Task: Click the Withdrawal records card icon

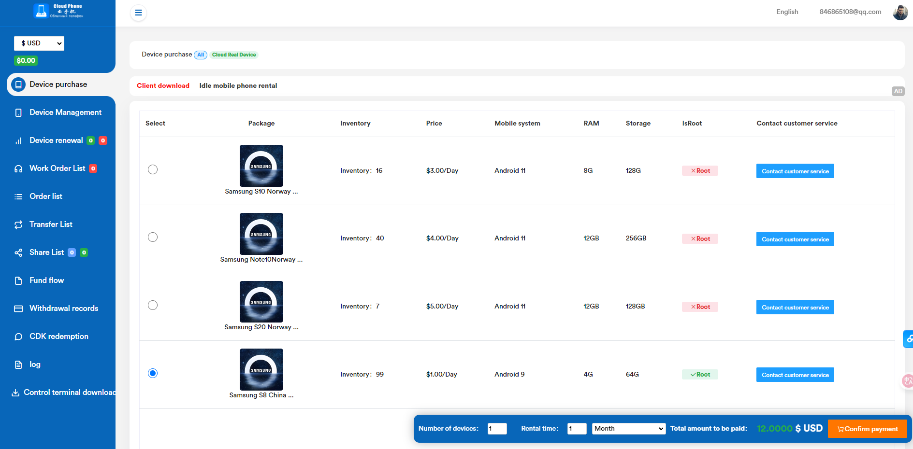Action: 18,309
